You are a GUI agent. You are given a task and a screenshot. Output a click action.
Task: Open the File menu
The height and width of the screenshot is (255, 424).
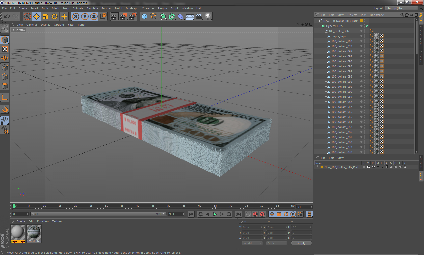click(4, 8)
